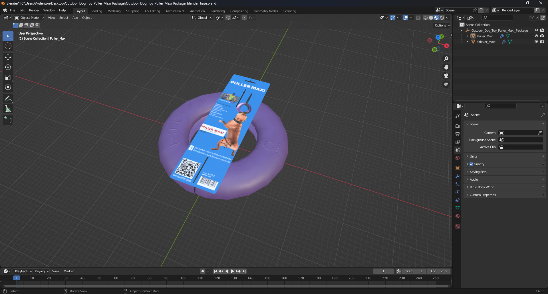Expand the Rigid Body World panel
The height and width of the screenshot is (294, 548).
coord(504,187)
